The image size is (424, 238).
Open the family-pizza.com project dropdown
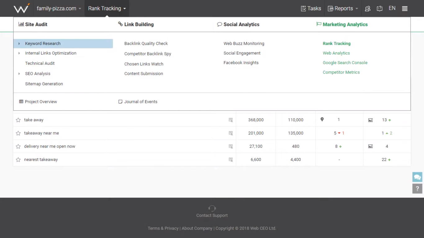coord(59,8)
